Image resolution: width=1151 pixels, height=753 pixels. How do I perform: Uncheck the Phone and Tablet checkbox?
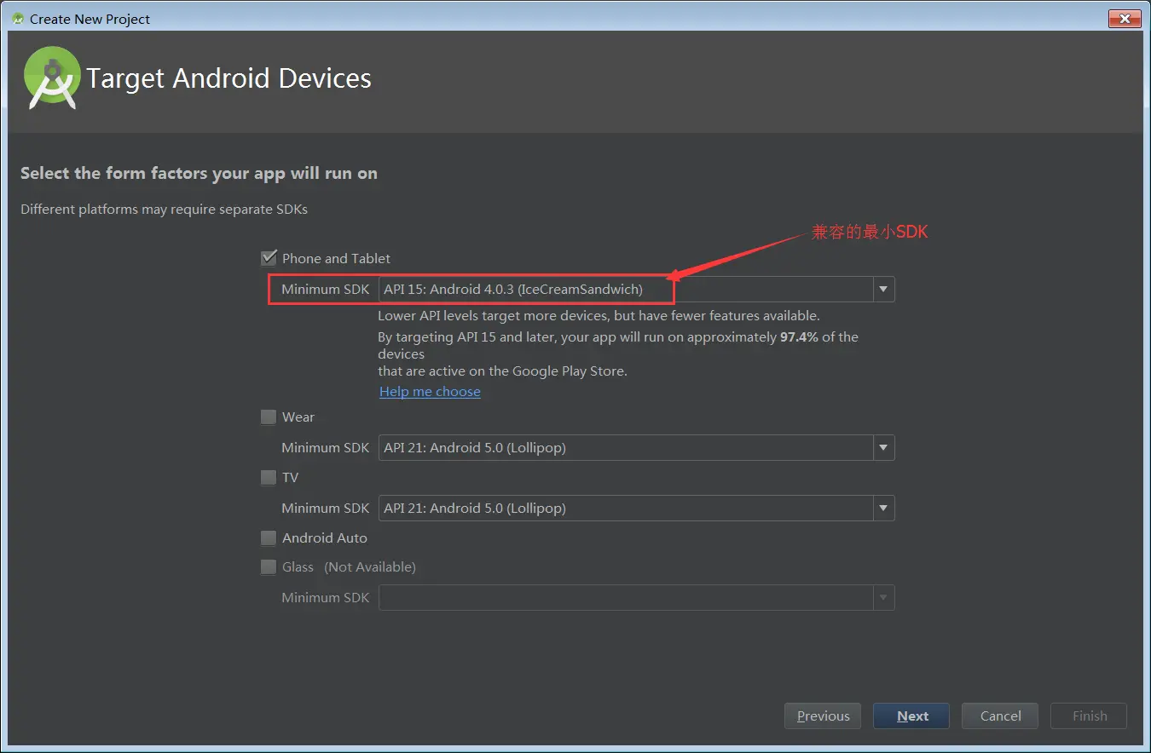pos(269,257)
